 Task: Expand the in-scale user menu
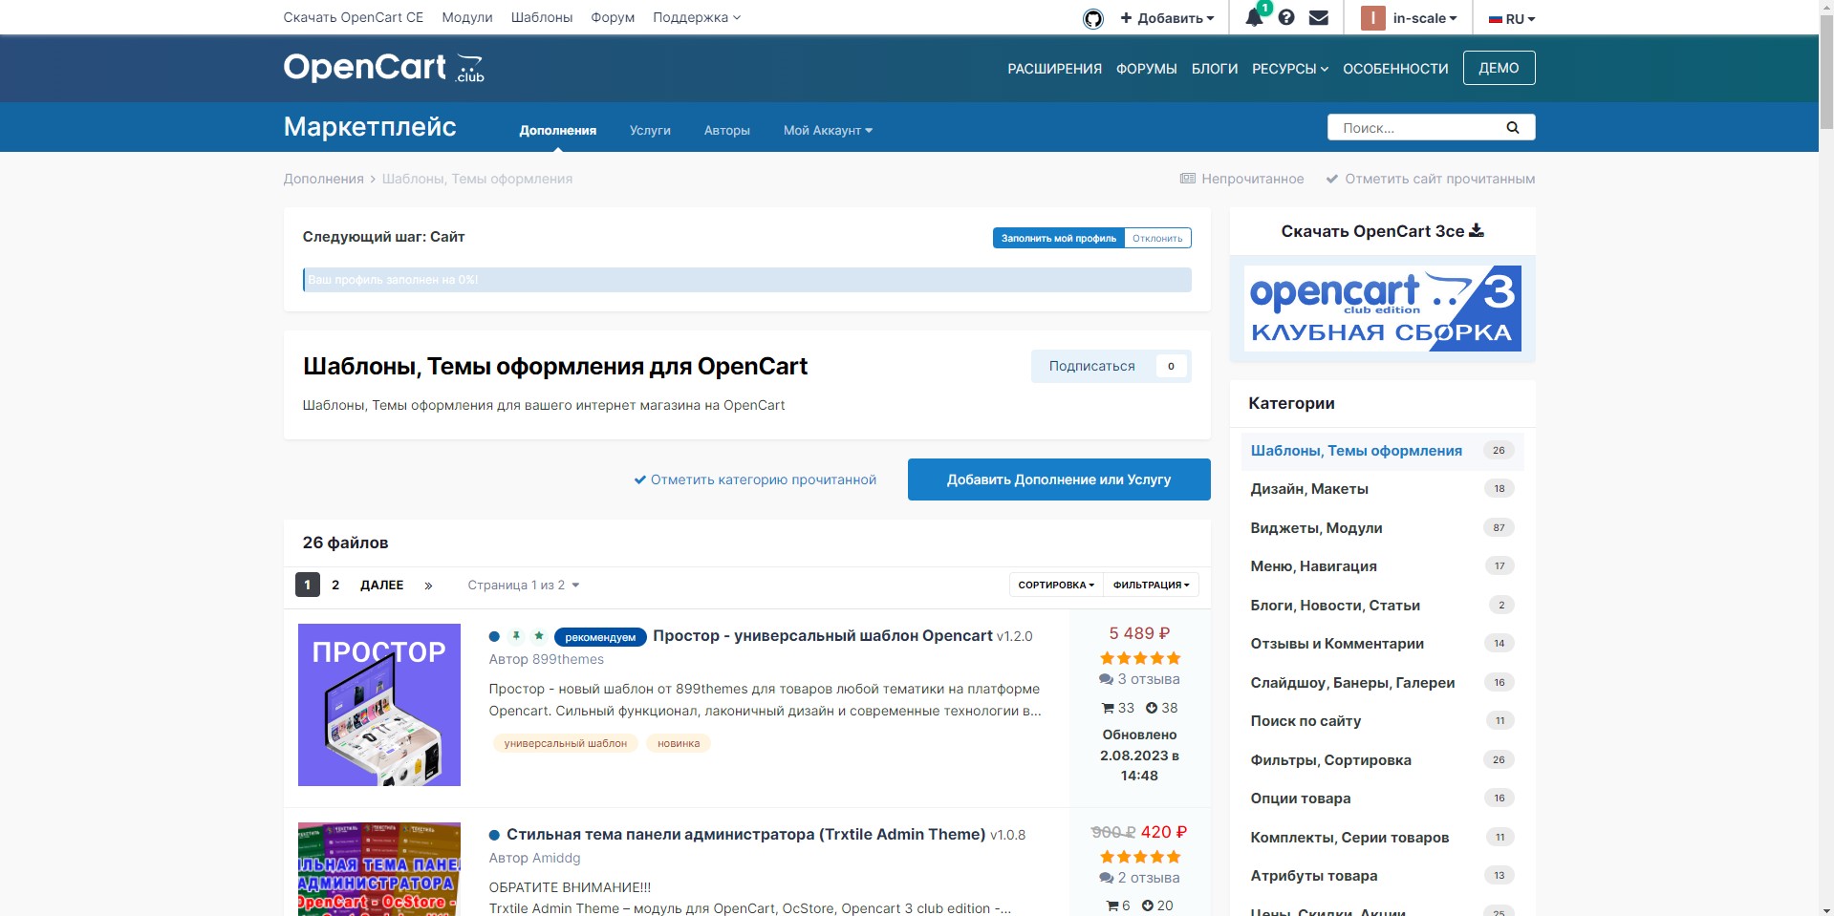pyautogui.click(x=1425, y=18)
